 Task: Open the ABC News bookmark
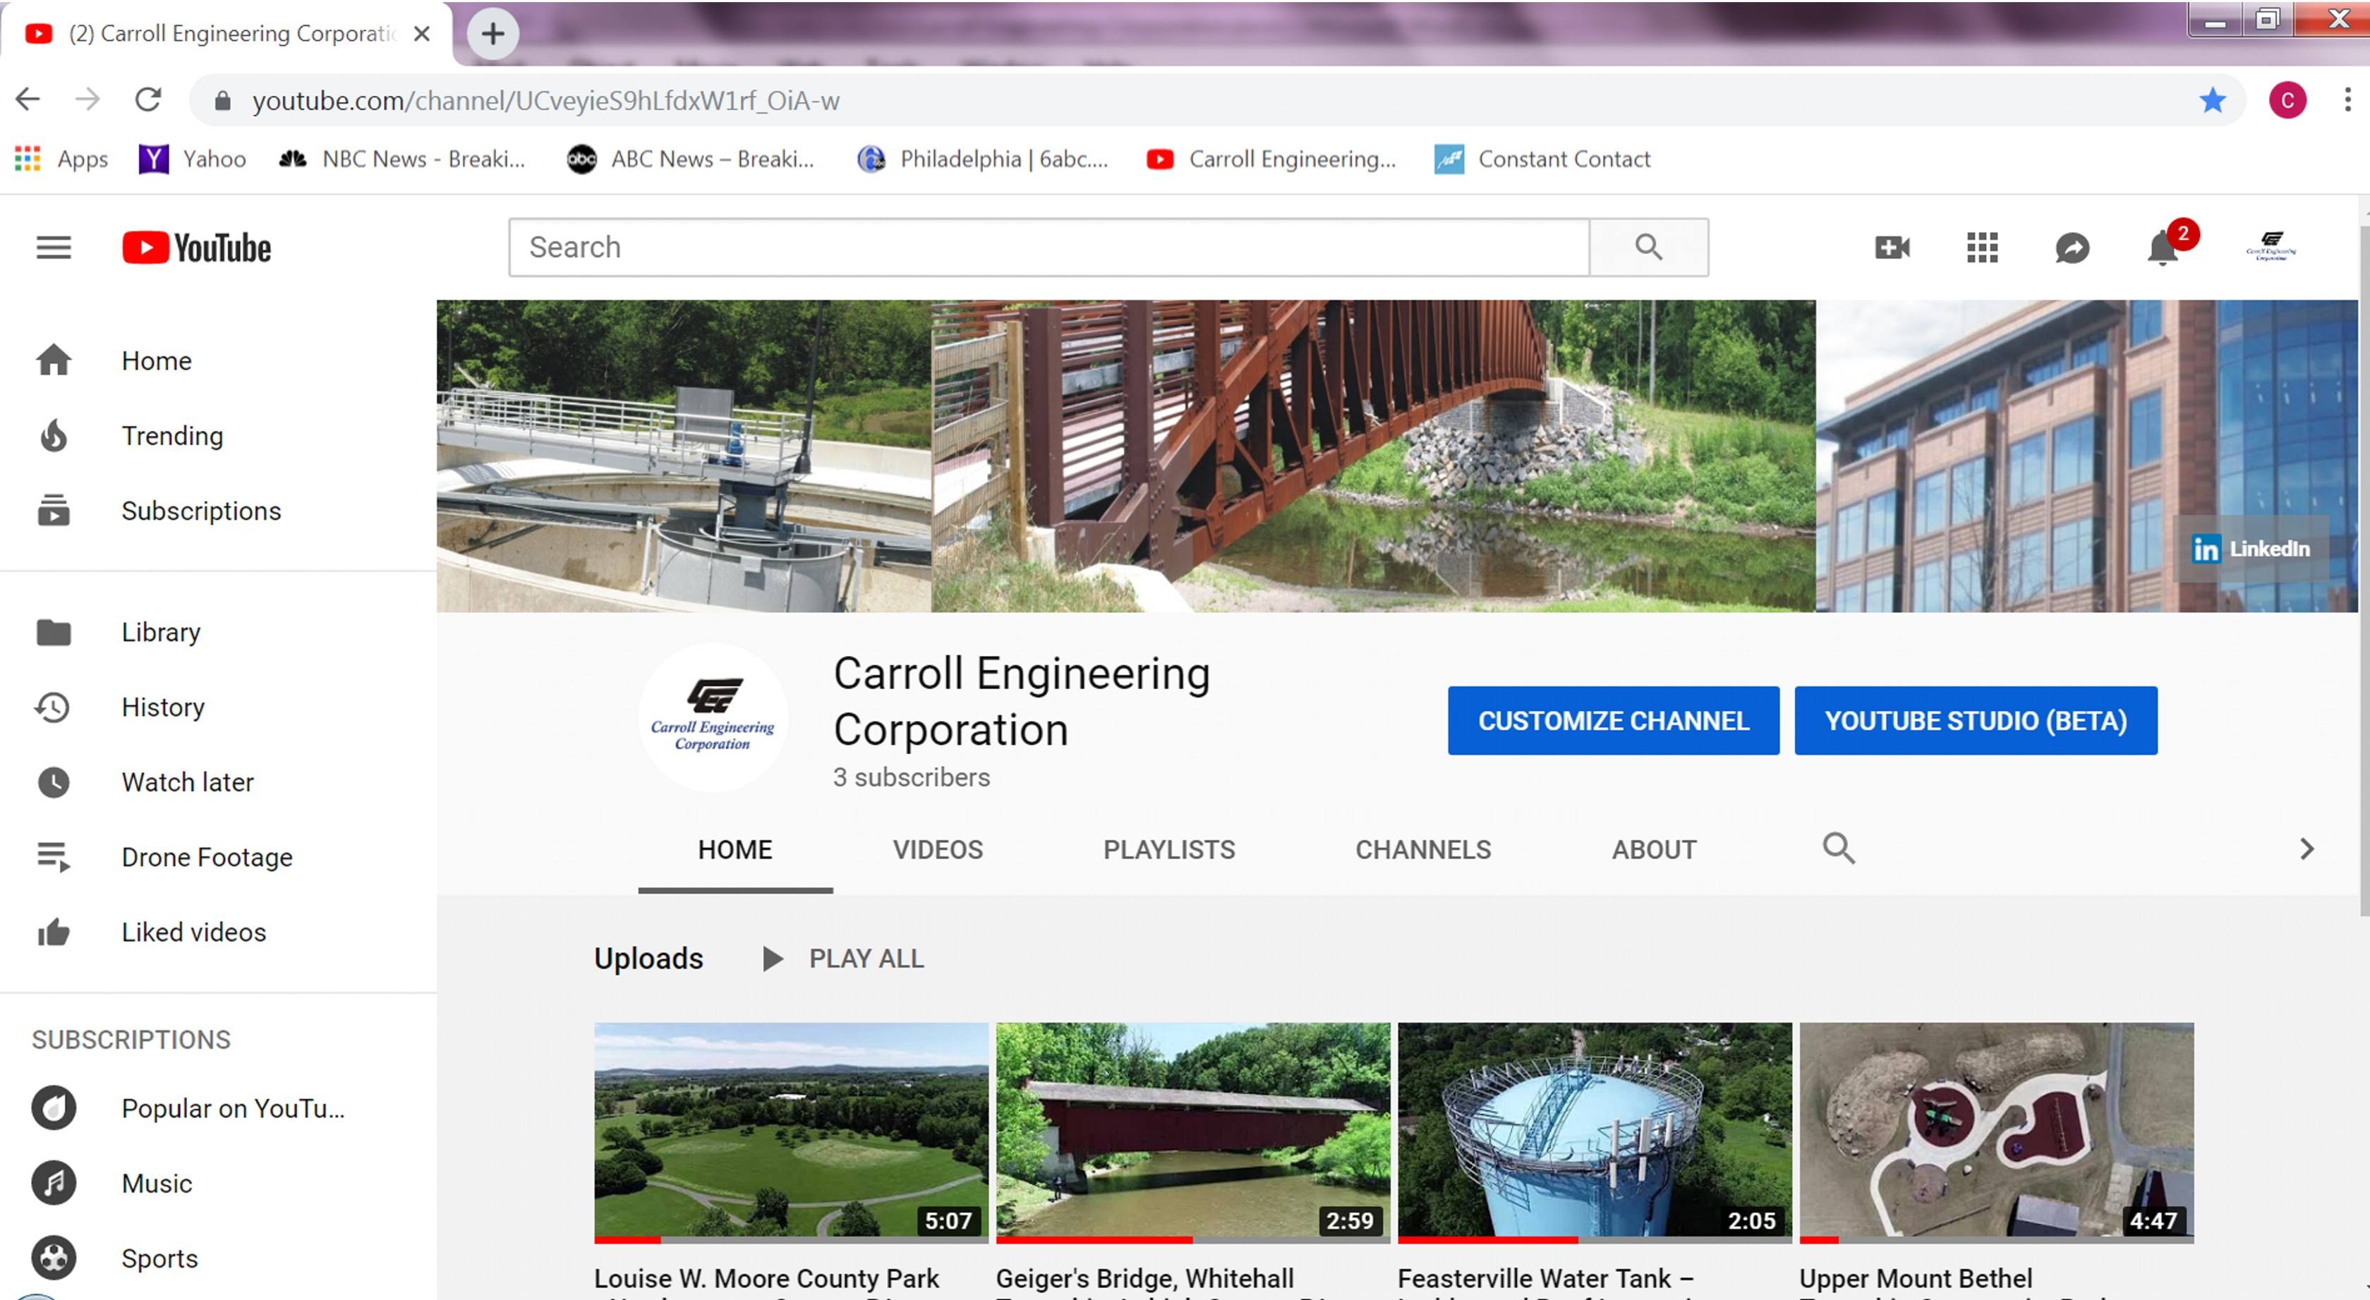point(690,159)
